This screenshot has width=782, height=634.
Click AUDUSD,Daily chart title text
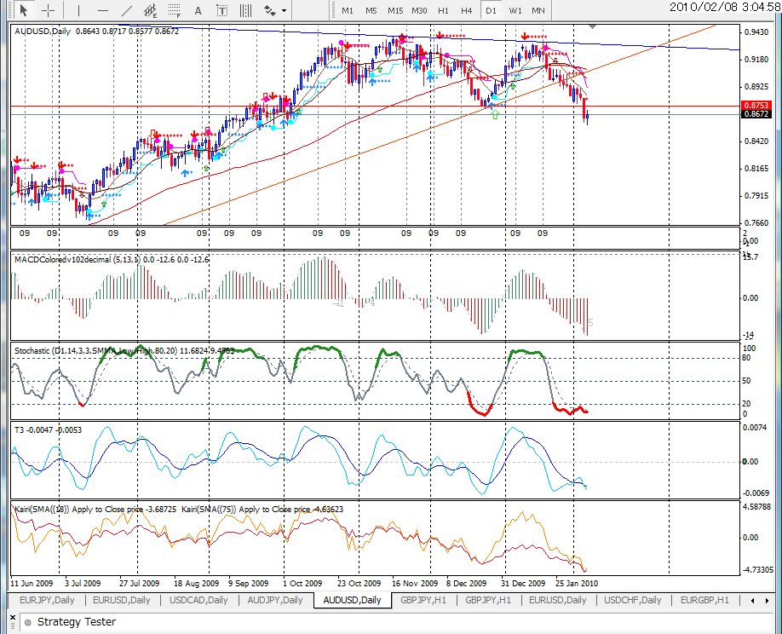(x=43, y=32)
